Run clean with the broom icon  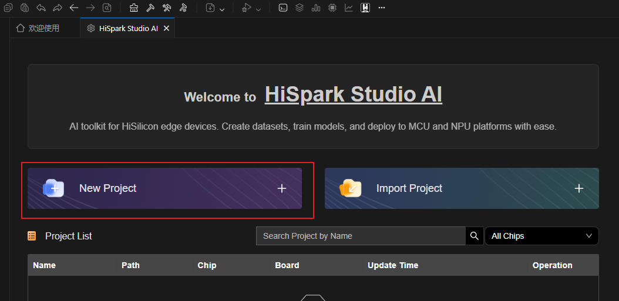point(134,8)
